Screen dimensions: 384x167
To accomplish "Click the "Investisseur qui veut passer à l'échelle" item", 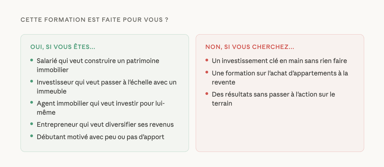I will click(x=106, y=87).
